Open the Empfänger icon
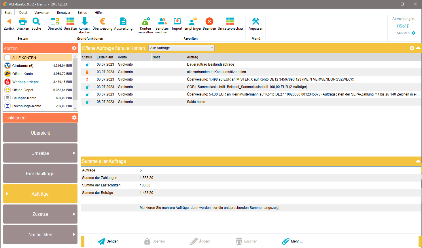The width and height of the screenshot is (422, 248). click(x=193, y=21)
